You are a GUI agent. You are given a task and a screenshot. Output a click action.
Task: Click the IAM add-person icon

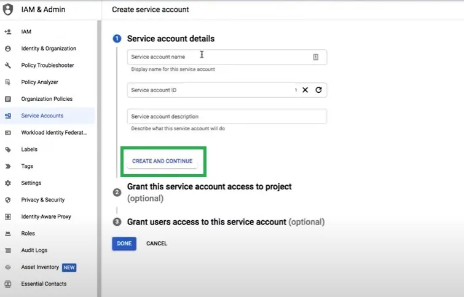(x=8, y=32)
